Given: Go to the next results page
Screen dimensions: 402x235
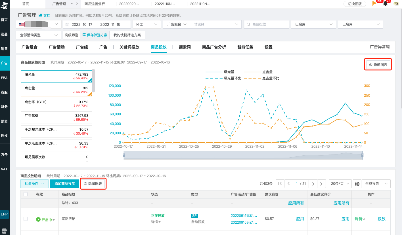Looking at the screenshot, I should pos(313,184).
